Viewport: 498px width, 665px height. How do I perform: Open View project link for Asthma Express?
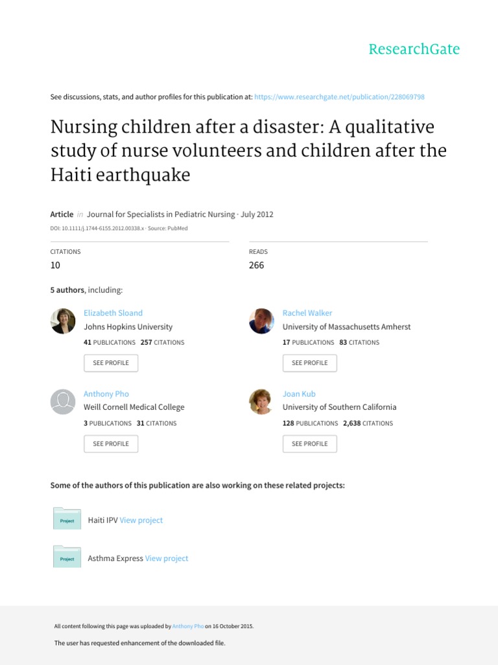point(167,558)
